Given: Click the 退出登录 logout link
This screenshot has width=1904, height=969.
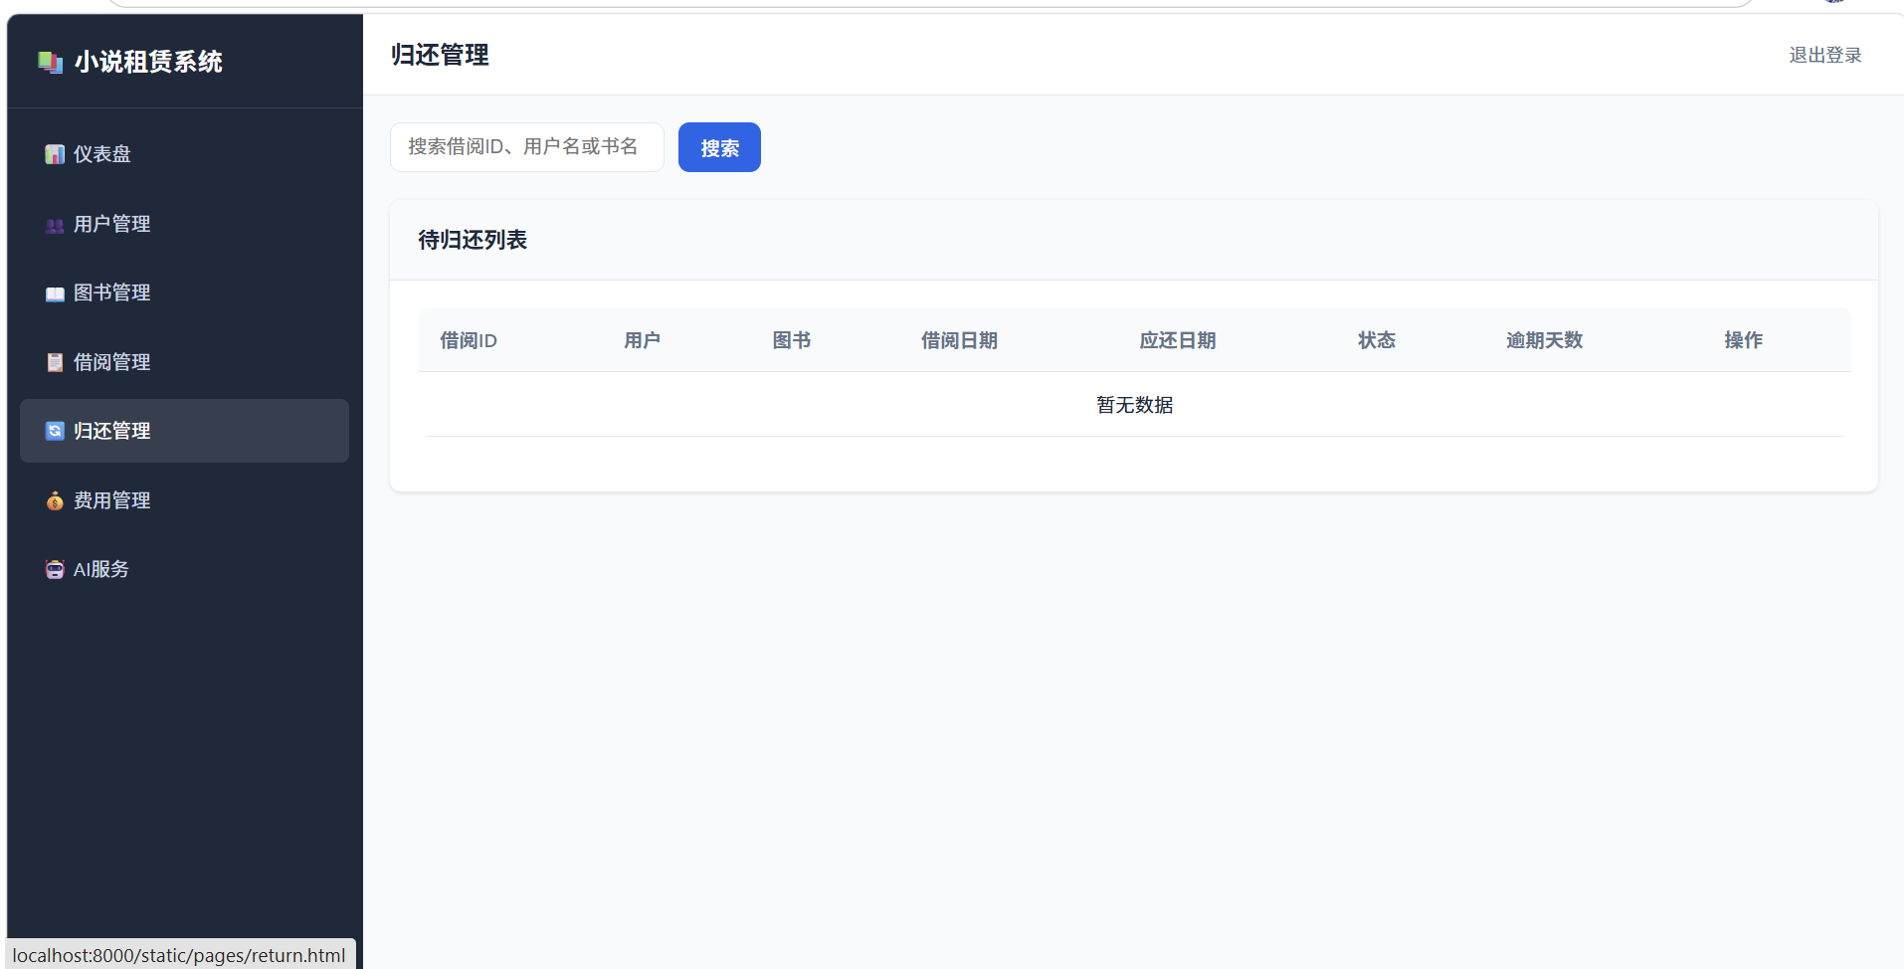Looking at the screenshot, I should pyautogui.click(x=1825, y=55).
